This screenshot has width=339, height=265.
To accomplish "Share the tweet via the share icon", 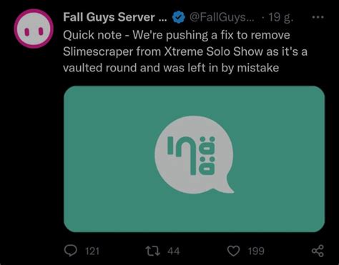I will pos(318,251).
